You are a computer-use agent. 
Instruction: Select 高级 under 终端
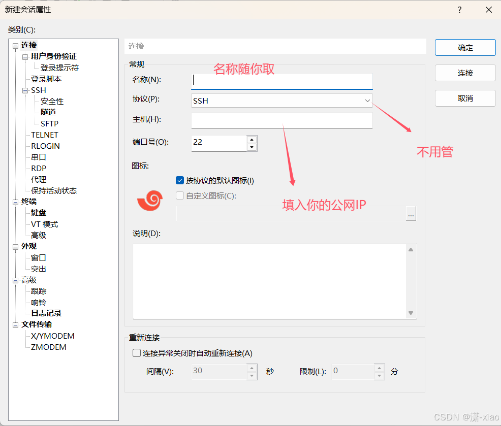point(38,236)
